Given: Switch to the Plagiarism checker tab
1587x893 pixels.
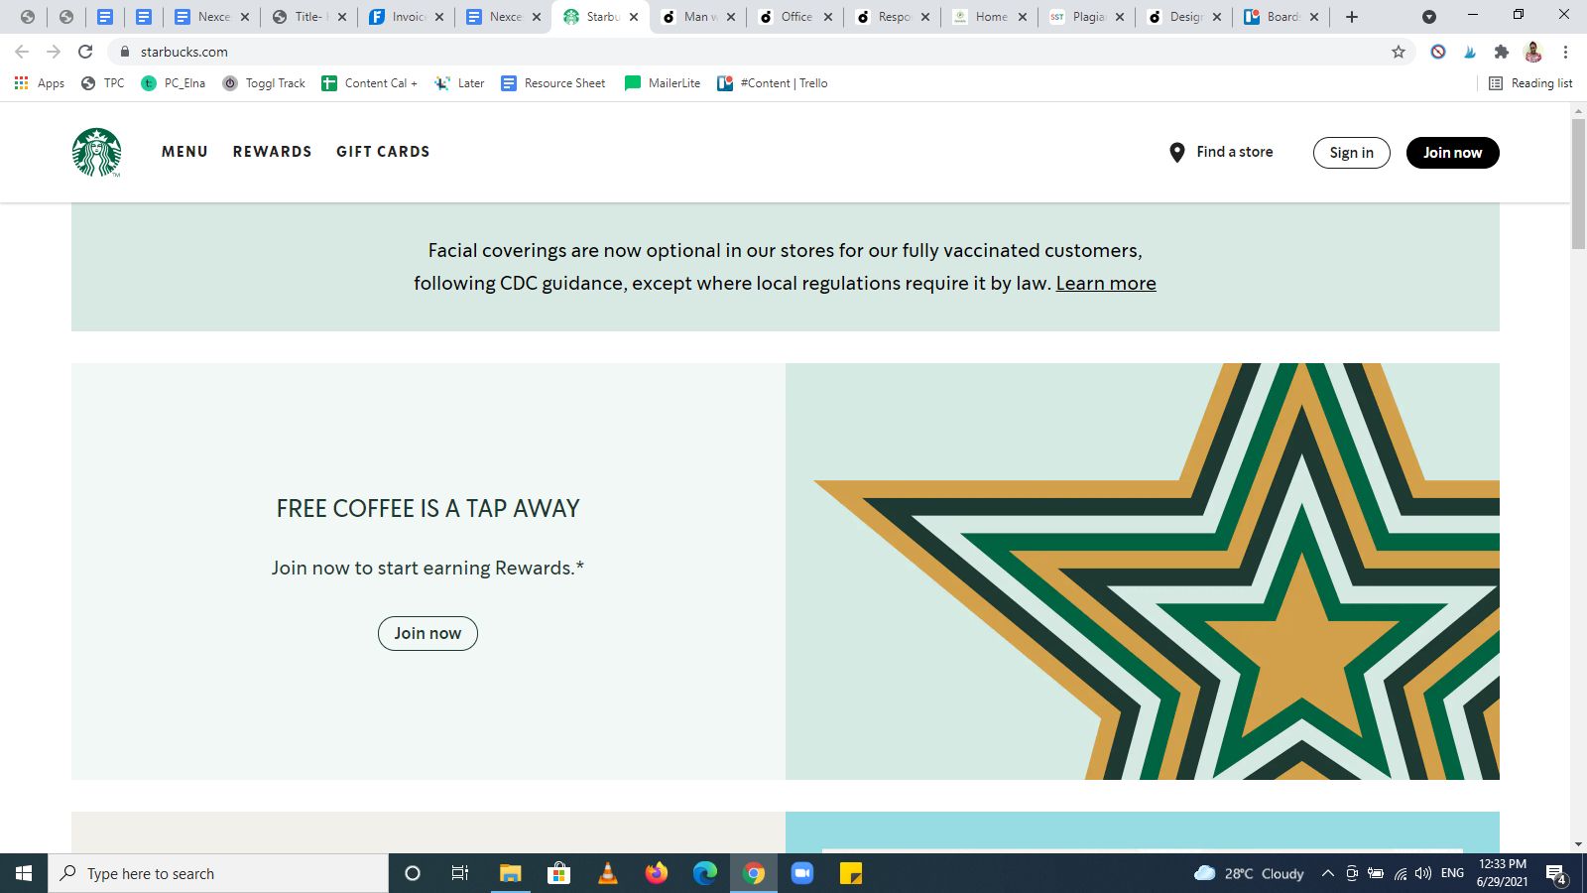Looking at the screenshot, I should point(1079,17).
